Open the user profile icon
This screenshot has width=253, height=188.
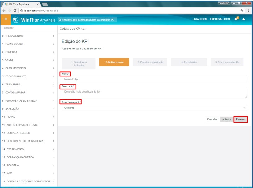pyautogui.click(x=243, y=19)
